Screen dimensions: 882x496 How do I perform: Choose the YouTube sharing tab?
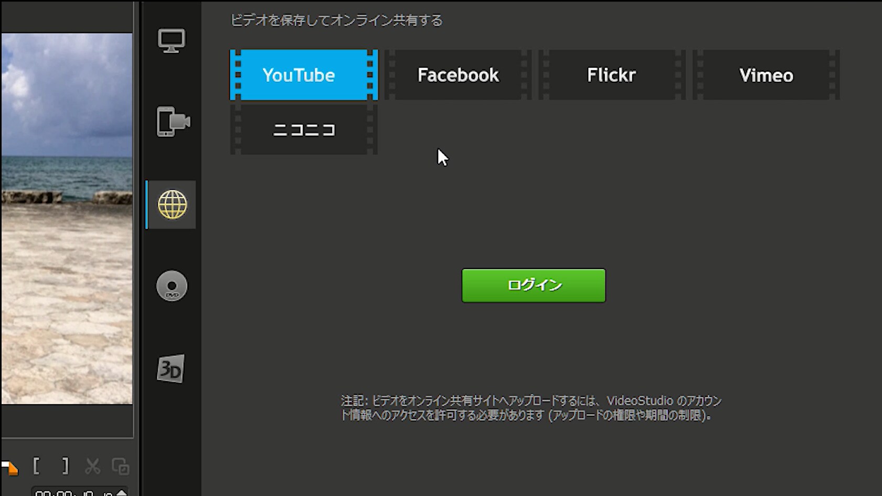pyautogui.click(x=304, y=75)
